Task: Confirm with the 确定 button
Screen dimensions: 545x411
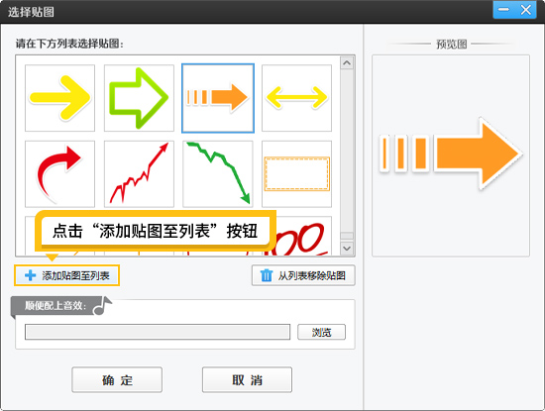Action: [117, 379]
